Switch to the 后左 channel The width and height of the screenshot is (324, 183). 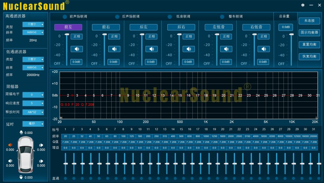tap(143, 27)
